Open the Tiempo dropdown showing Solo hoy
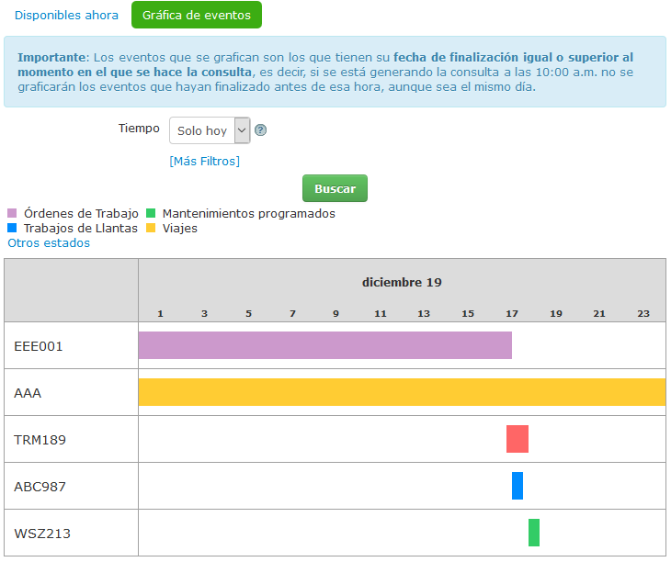This screenshot has height=562, width=671. 210,130
